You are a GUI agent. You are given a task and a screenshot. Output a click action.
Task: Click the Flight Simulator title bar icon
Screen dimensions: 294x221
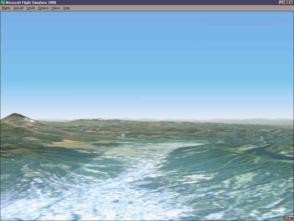click(x=3, y=2)
